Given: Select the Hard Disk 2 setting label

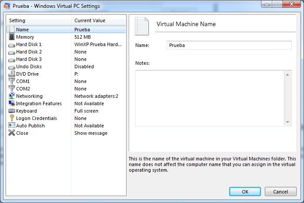Looking at the screenshot, I should pyautogui.click(x=29, y=52).
